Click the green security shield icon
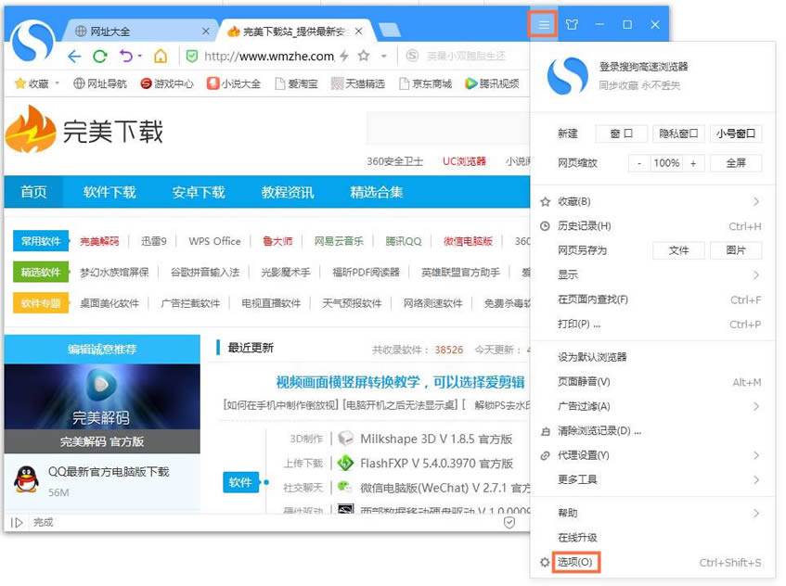 pos(191,56)
